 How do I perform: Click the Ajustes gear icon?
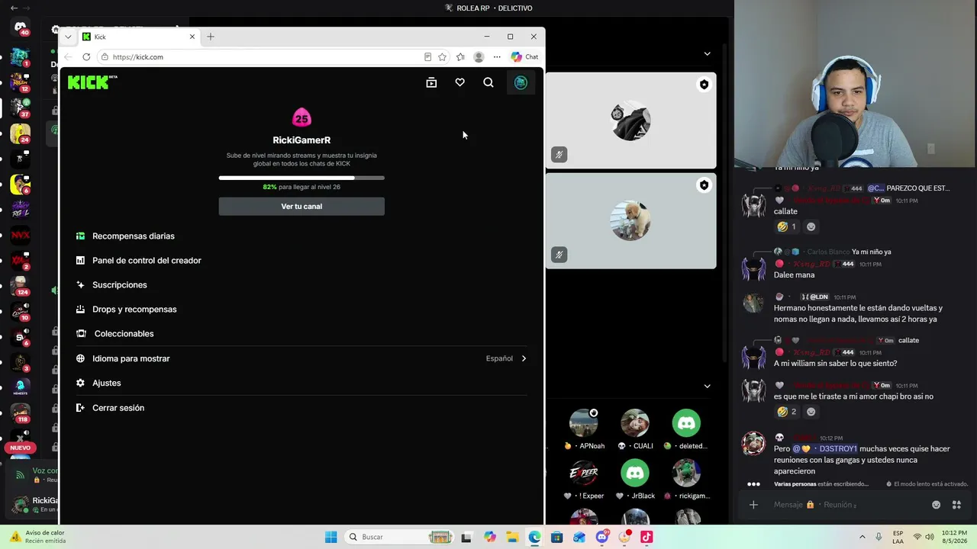(x=80, y=383)
